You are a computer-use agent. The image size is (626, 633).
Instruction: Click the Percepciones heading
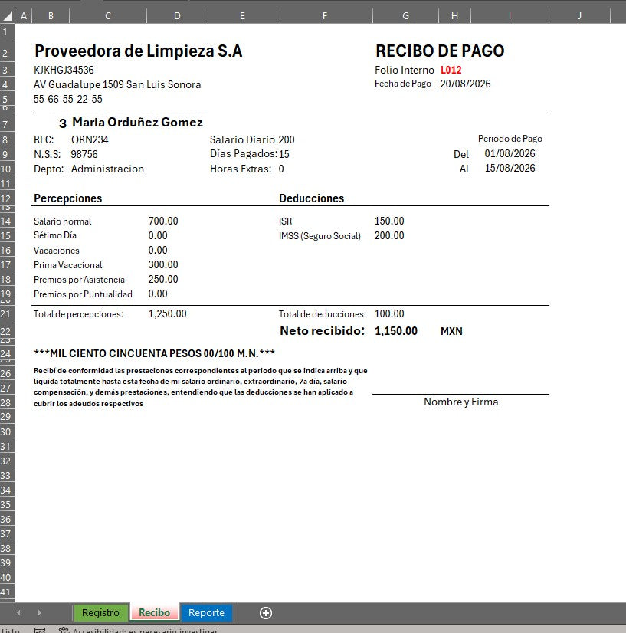(x=67, y=198)
